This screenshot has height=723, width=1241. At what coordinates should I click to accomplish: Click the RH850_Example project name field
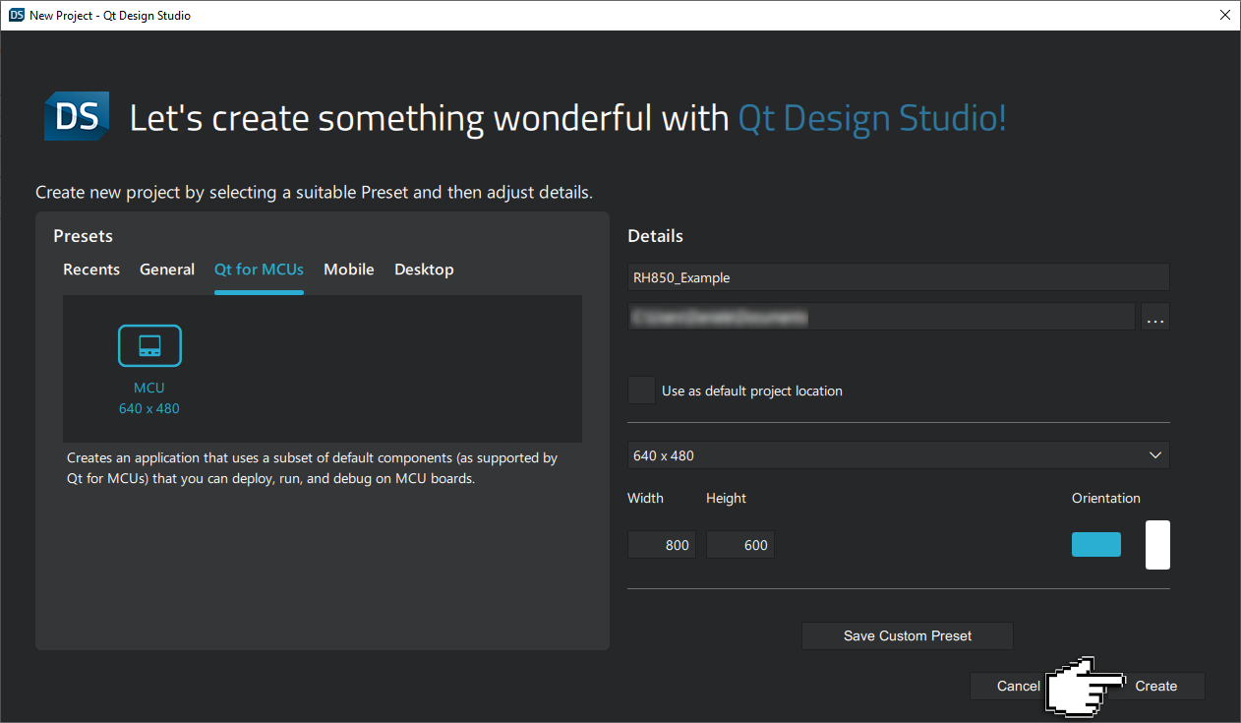coord(898,276)
